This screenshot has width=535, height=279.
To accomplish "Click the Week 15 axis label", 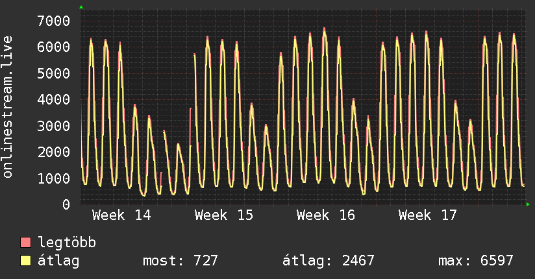I will click(224, 215).
